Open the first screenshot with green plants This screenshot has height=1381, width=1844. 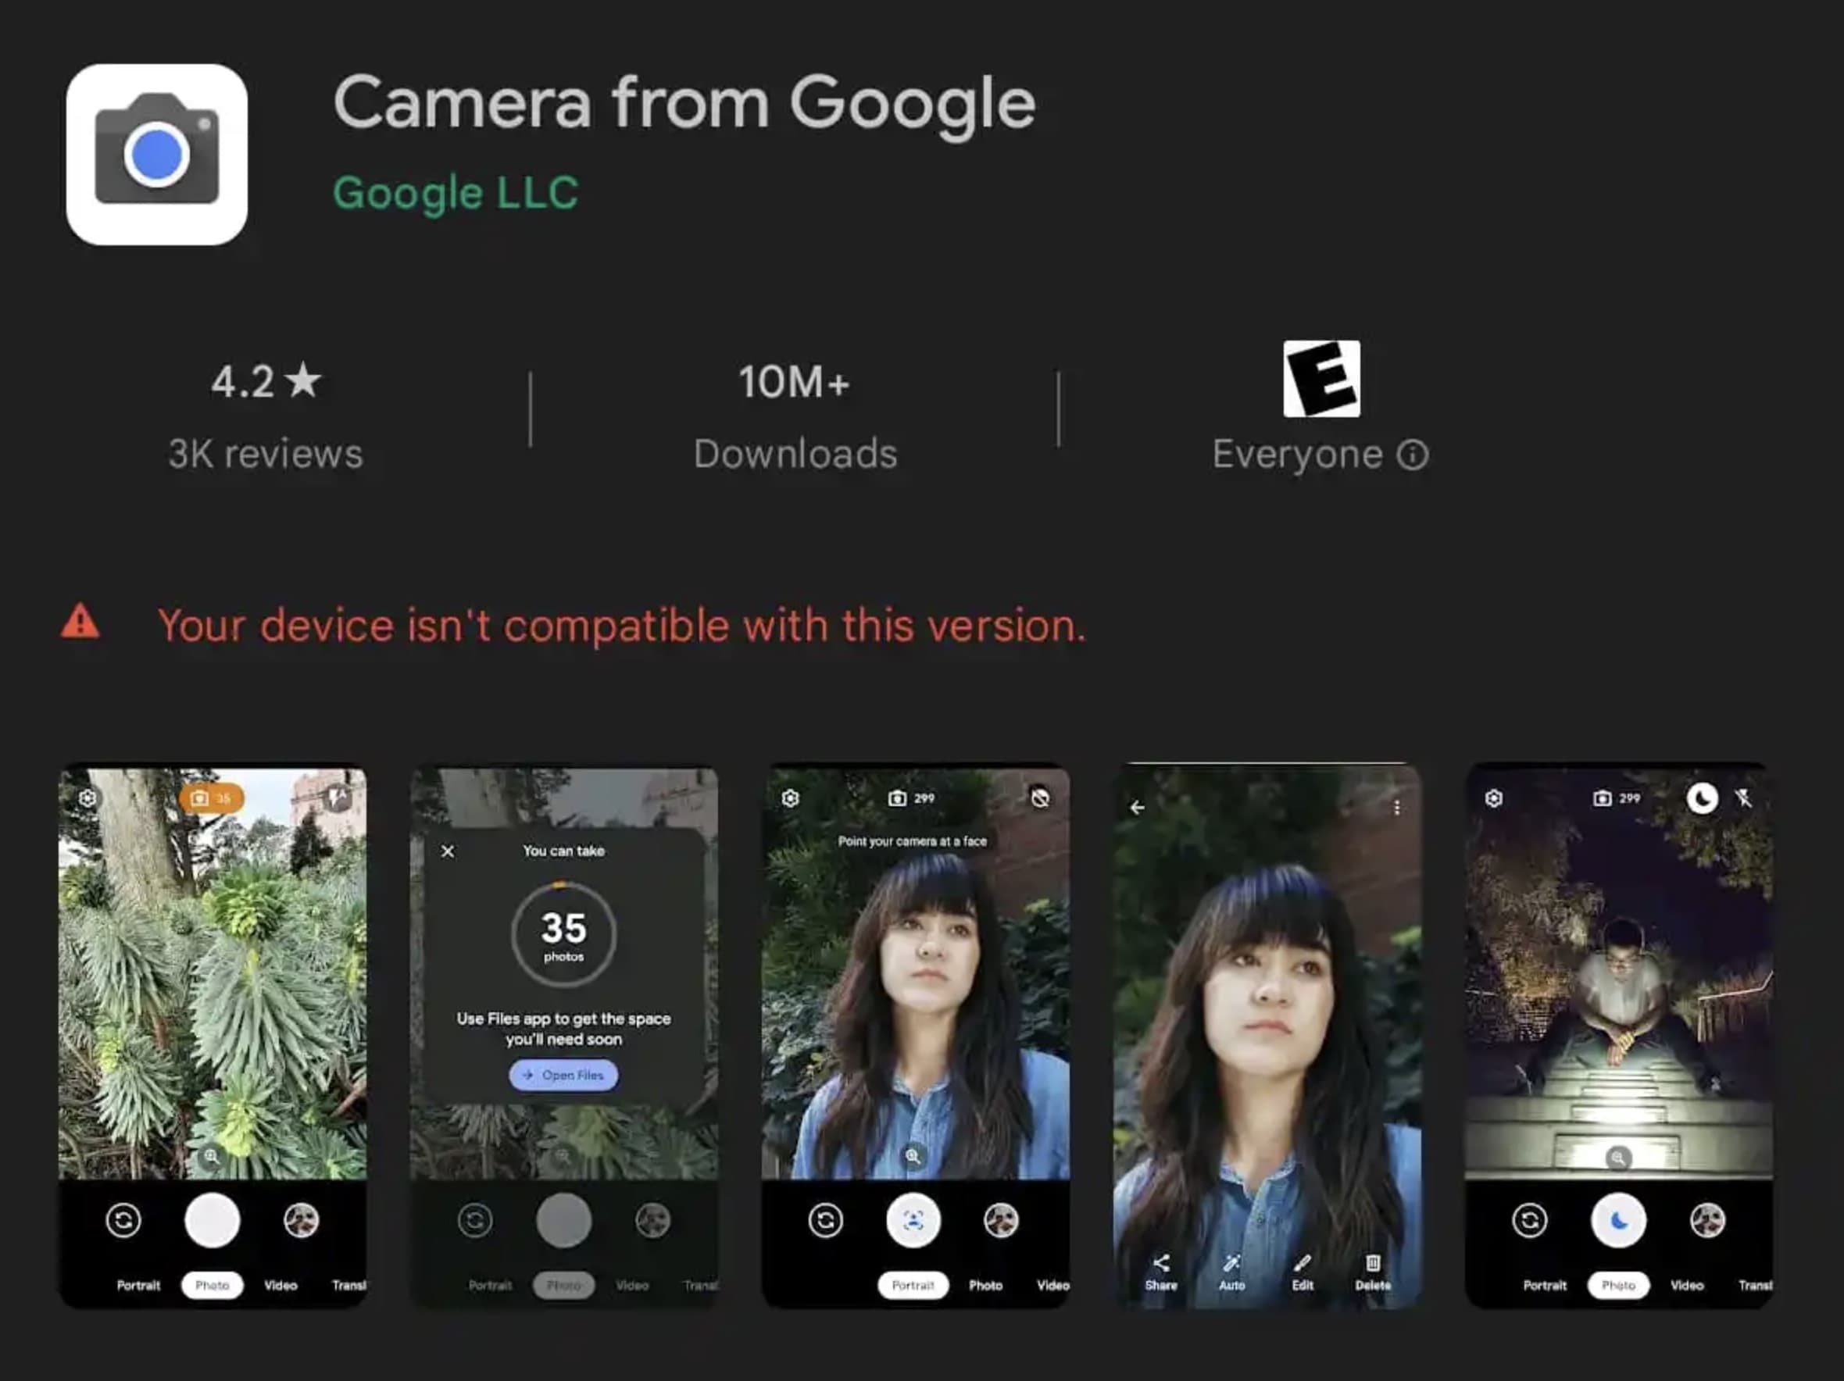pyautogui.click(x=212, y=1037)
